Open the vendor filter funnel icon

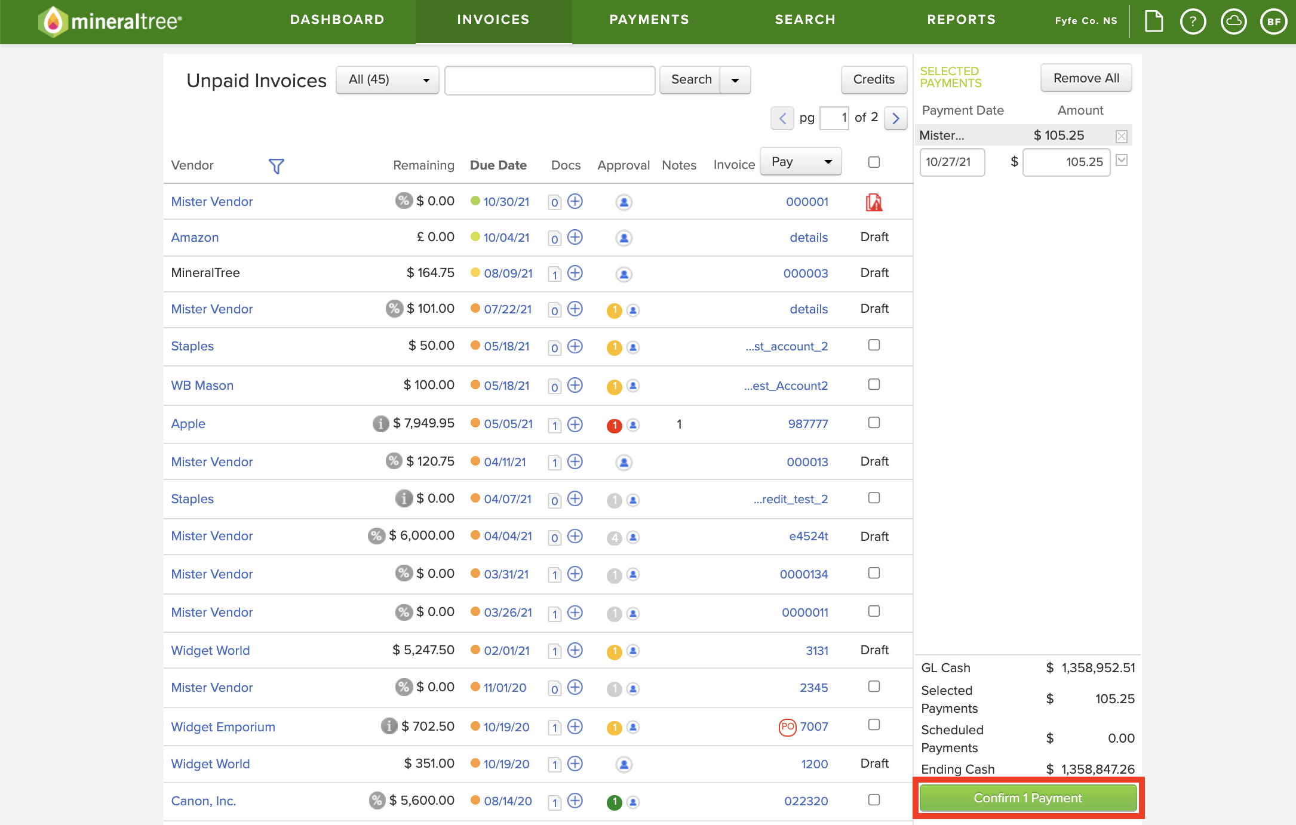[276, 166]
